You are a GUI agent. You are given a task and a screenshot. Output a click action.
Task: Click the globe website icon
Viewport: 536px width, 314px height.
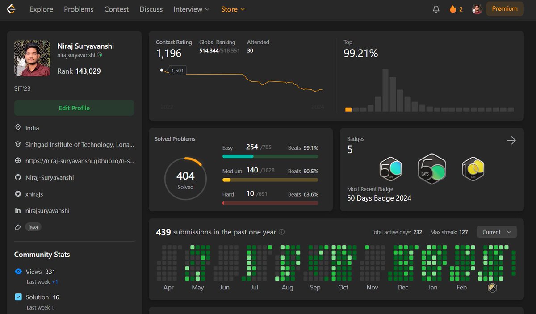click(18, 161)
